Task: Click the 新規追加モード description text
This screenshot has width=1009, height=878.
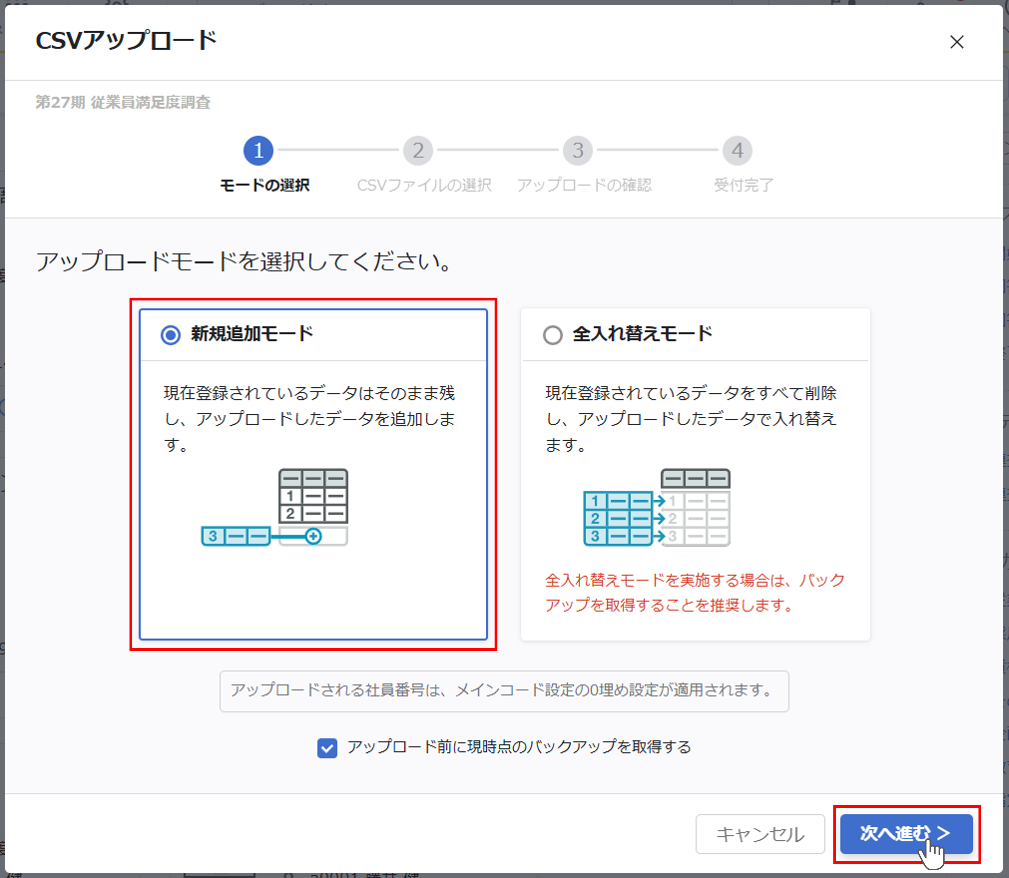Action: tap(310, 419)
